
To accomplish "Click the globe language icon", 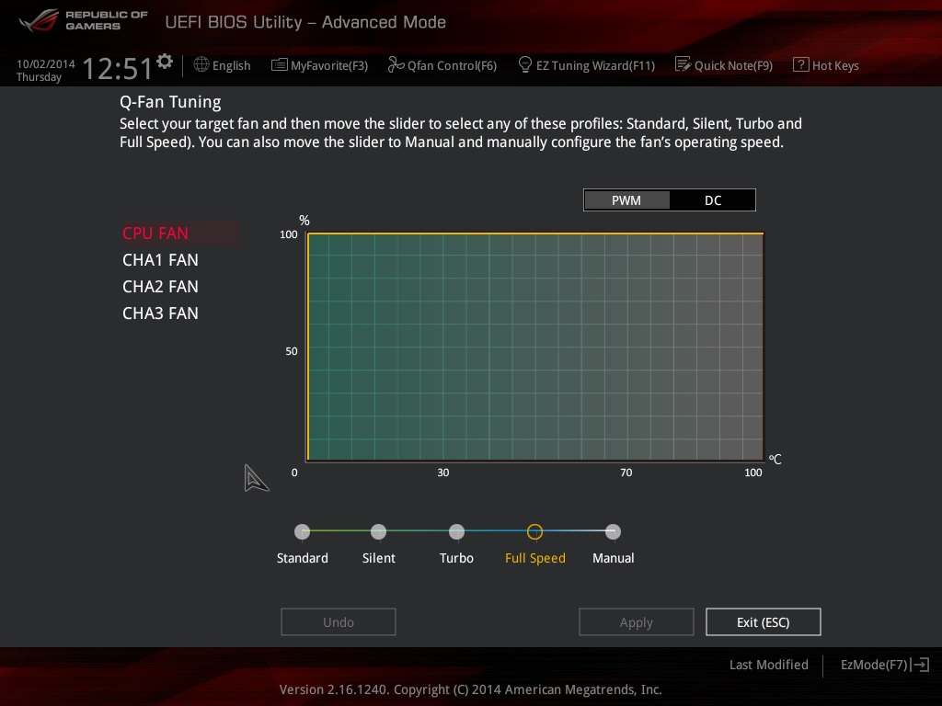I will click(x=201, y=65).
